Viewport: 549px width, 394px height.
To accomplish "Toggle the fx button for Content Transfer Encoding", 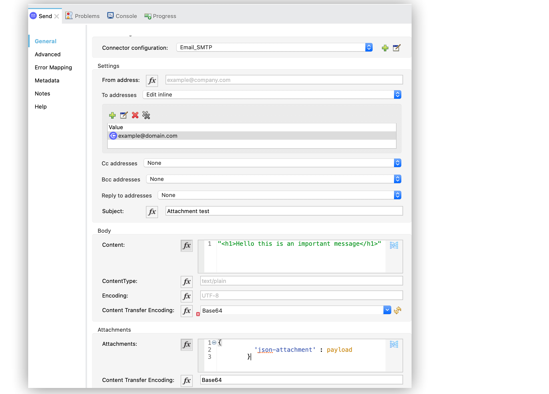I will [x=187, y=310].
